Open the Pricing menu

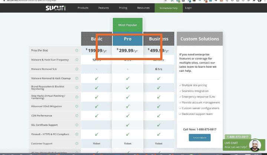point(123,8)
